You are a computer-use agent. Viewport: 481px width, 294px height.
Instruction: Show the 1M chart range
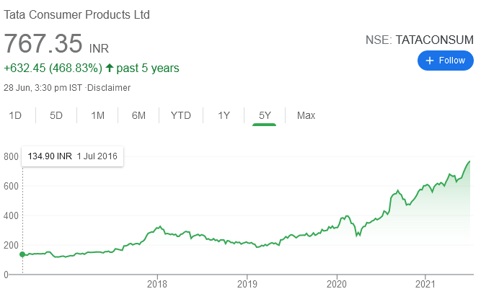[97, 115]
